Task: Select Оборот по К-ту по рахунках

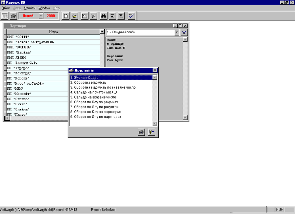Action: point(111,102)
